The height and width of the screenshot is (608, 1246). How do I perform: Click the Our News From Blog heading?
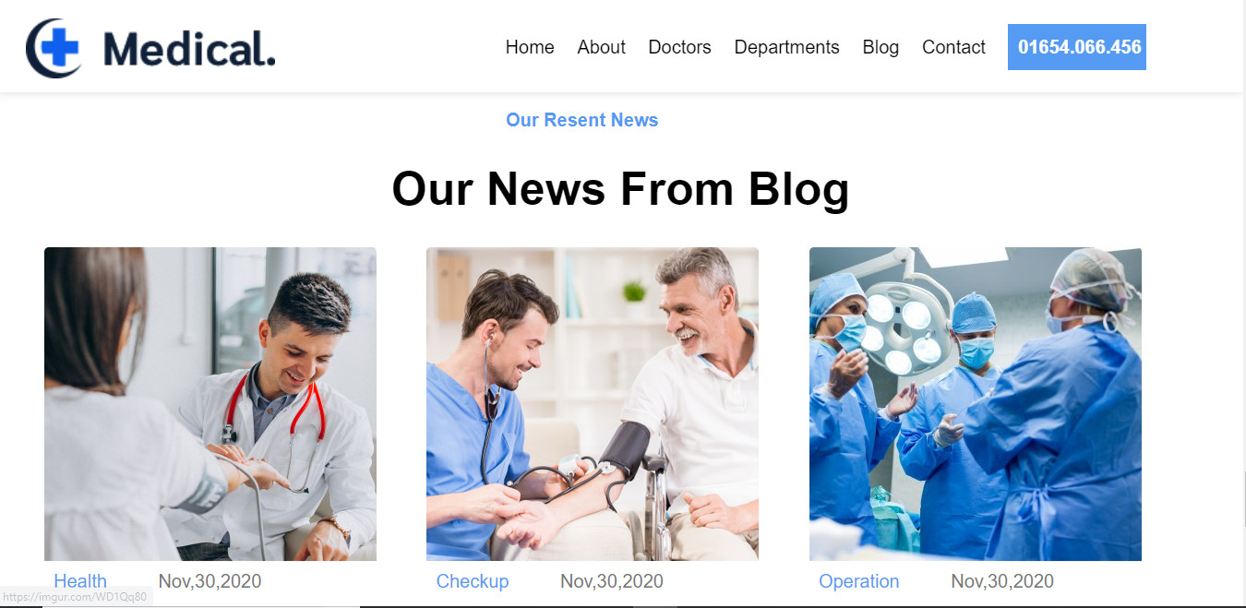coord(620,188)
